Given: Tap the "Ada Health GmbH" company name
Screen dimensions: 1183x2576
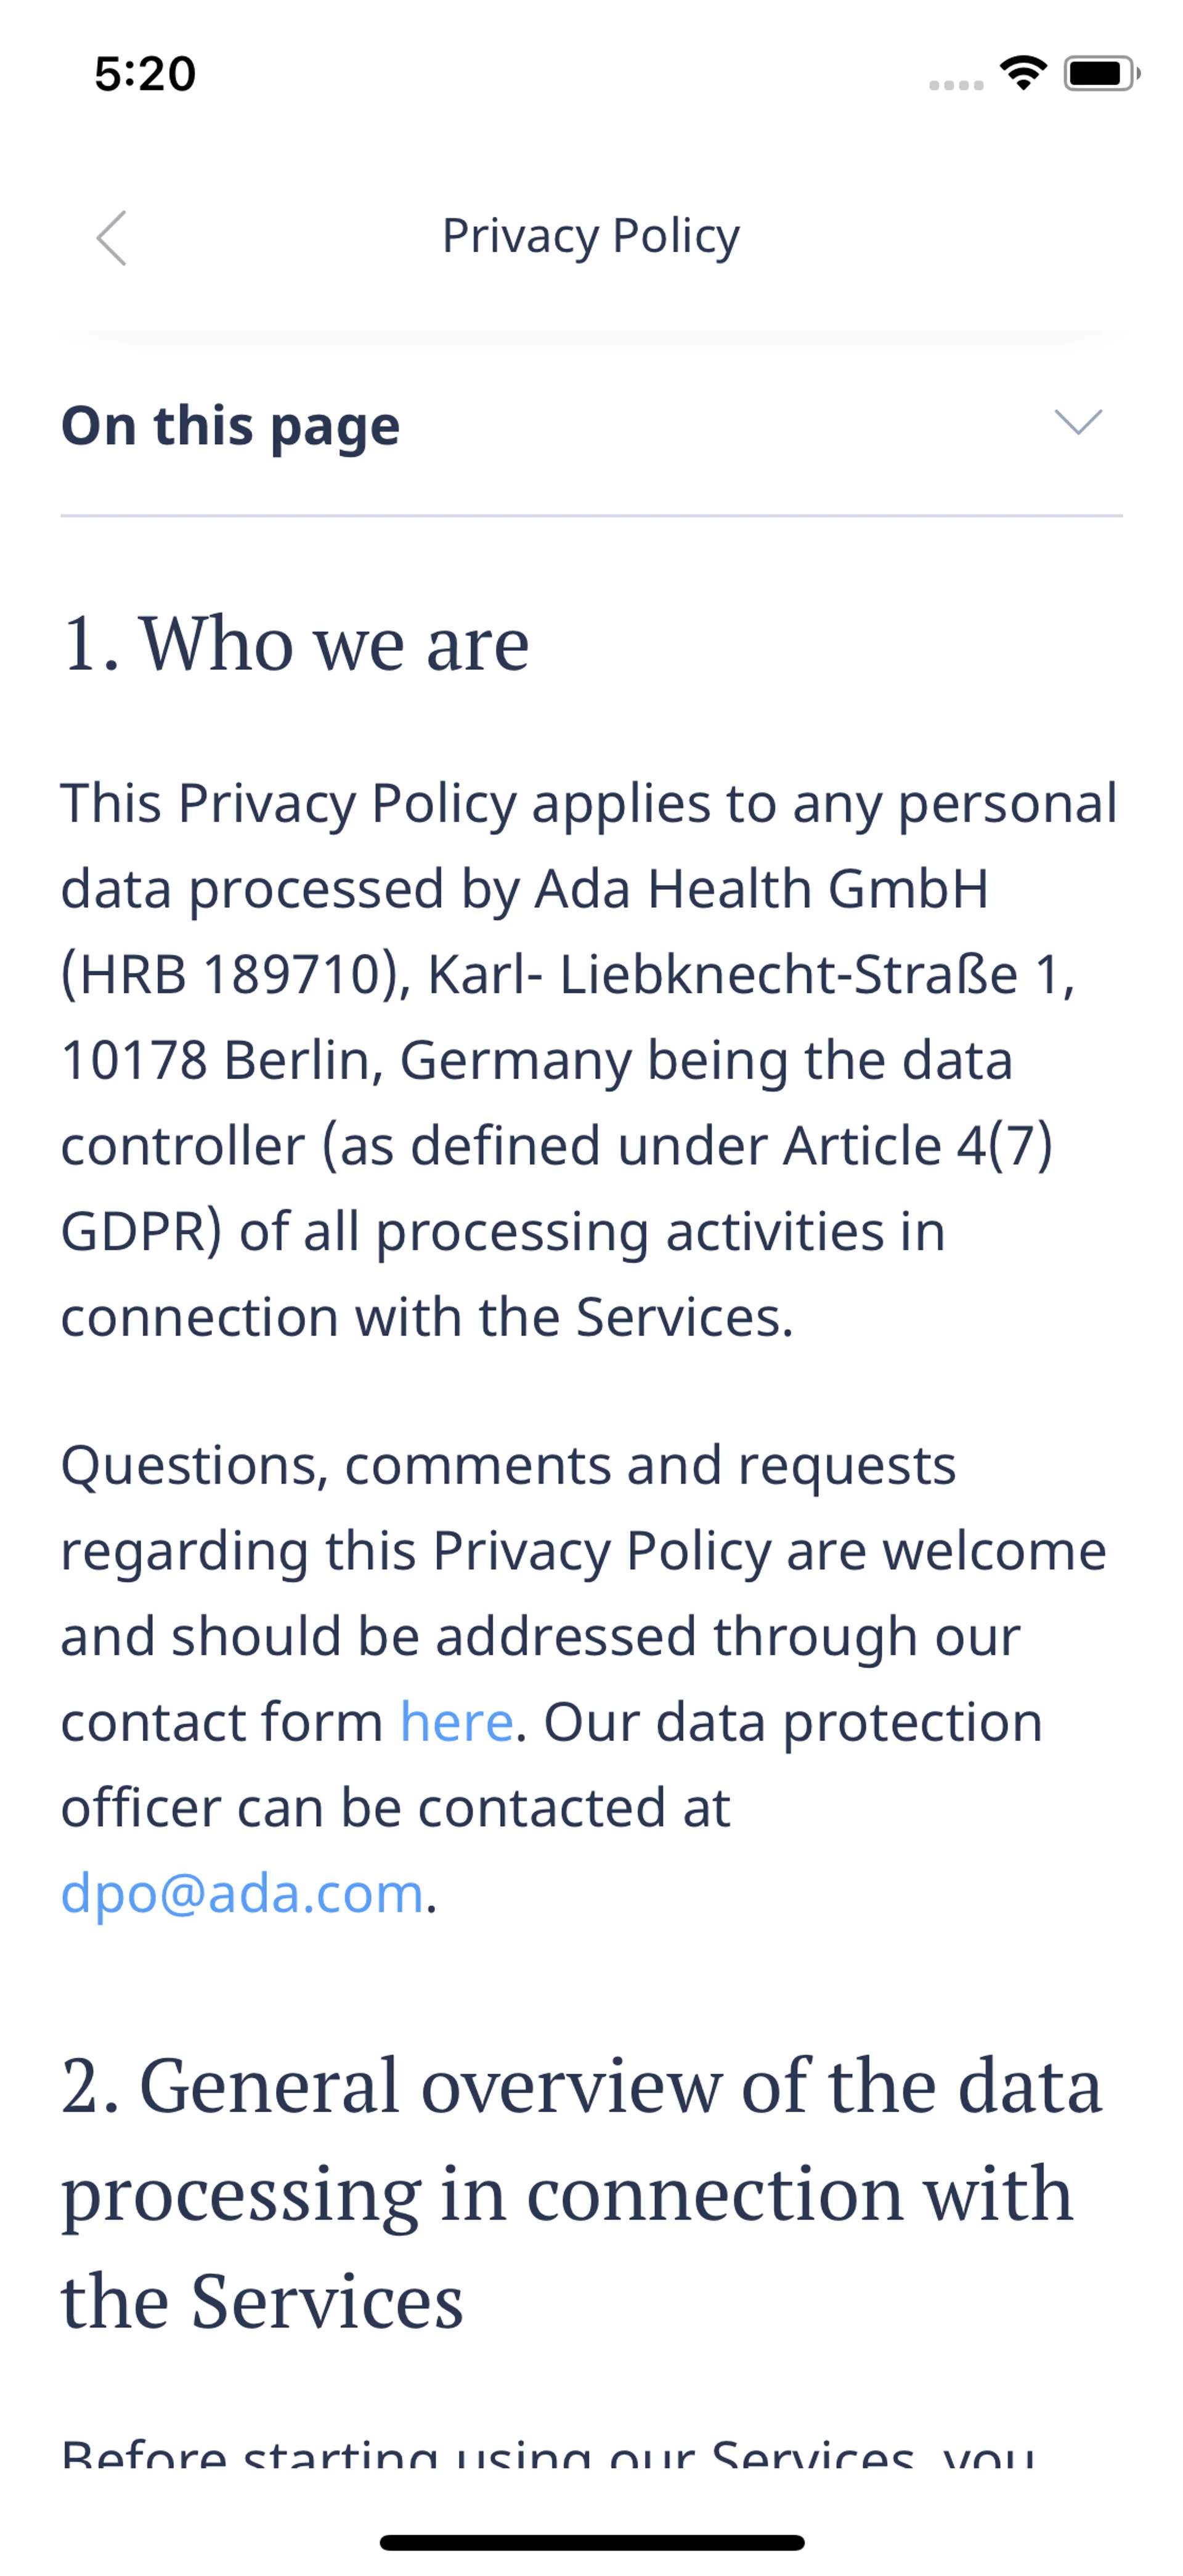Looking at the screenshot, I should click(x=762, y=888).
